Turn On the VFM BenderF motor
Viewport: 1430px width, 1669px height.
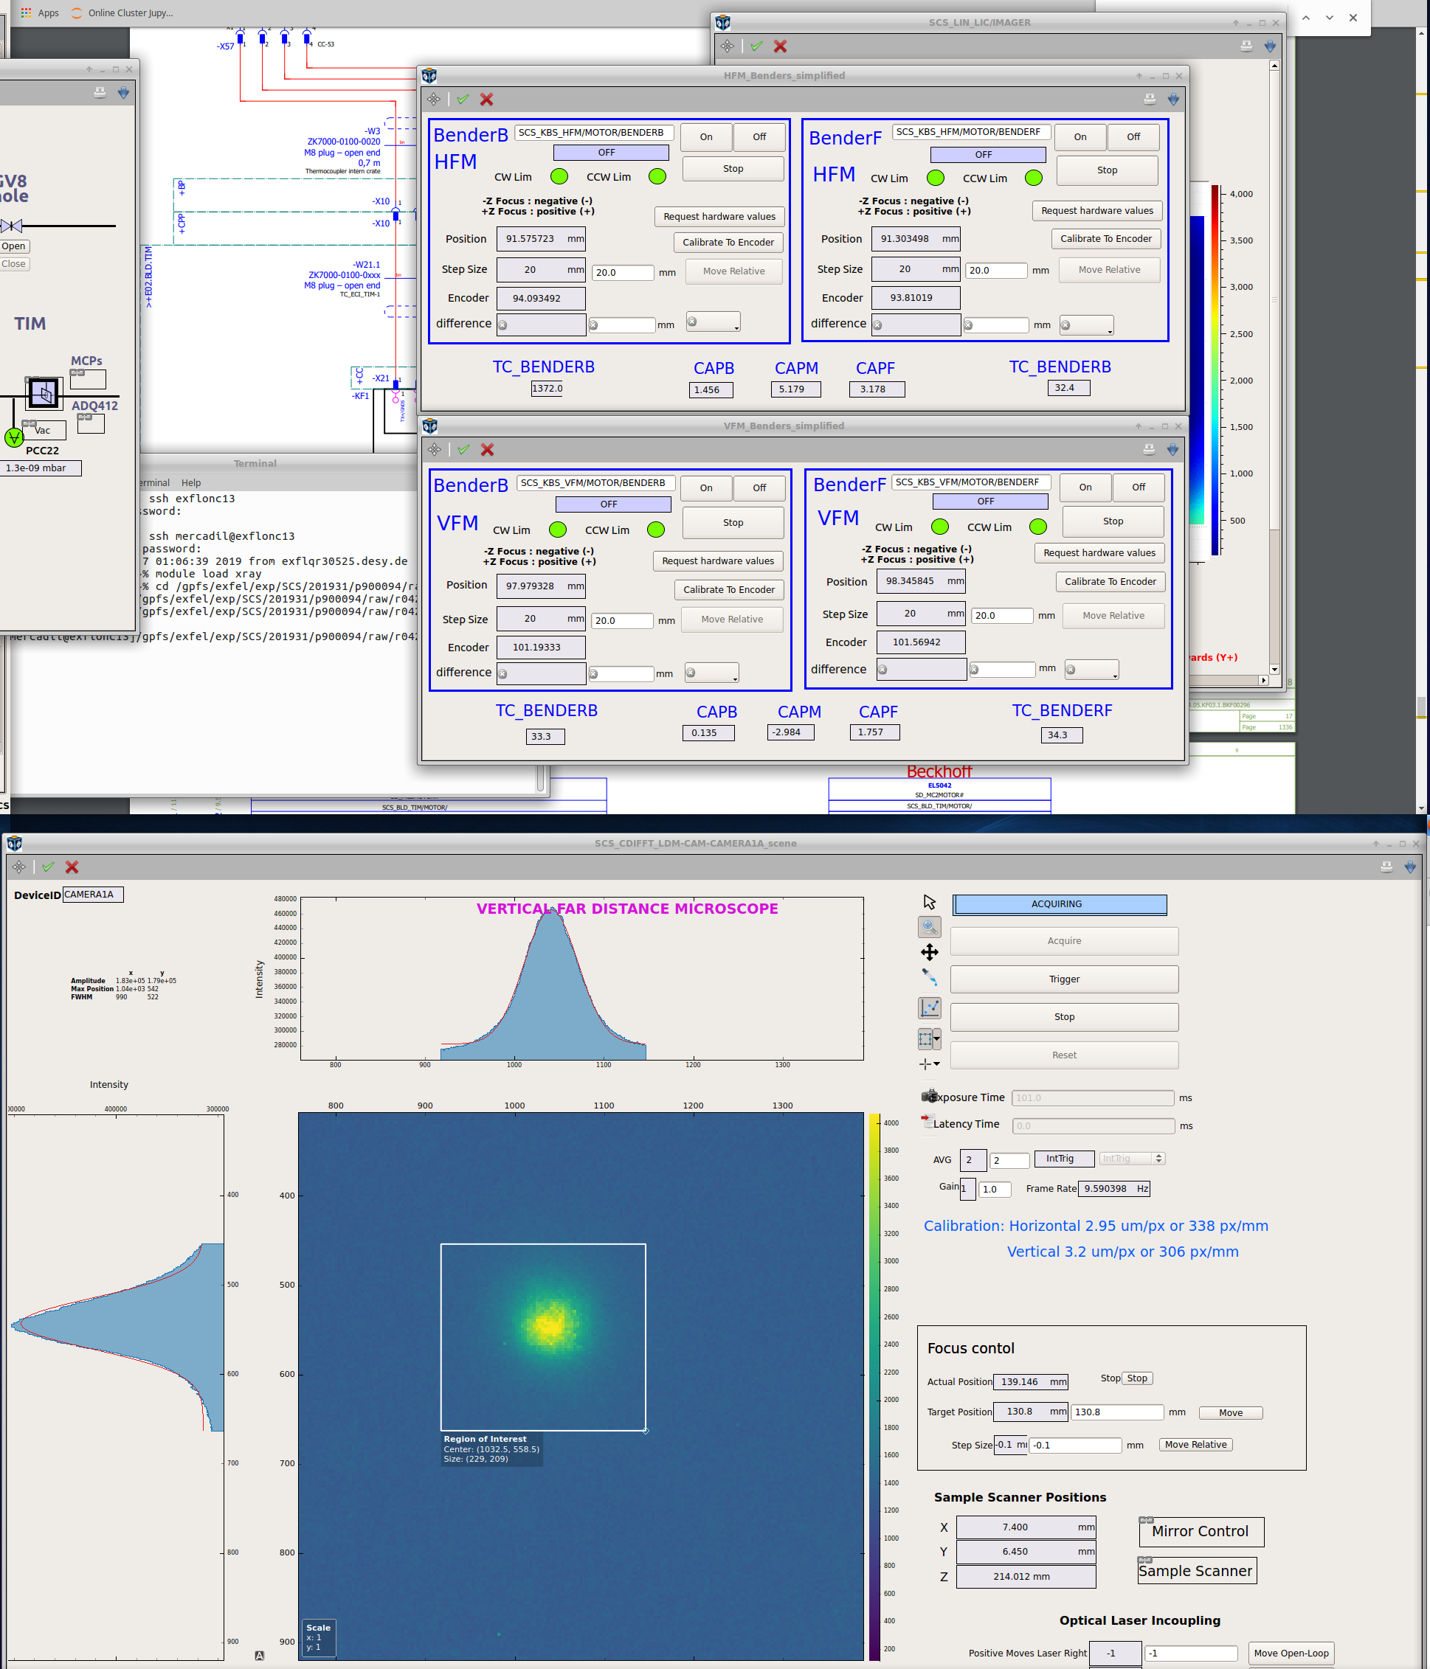click(1086, 487)
